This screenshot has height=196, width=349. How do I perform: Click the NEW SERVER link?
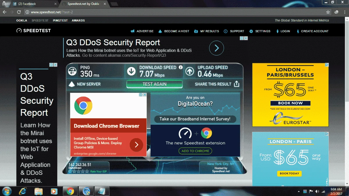click(x=89, y=84)
